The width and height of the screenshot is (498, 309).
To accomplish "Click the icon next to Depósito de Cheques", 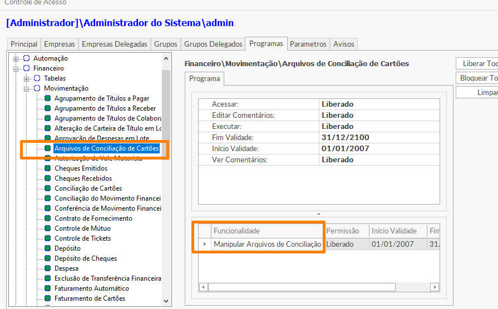I will (48, 258).
